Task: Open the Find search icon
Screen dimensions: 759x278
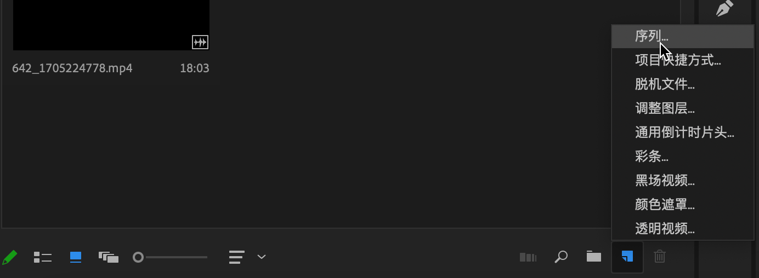Action: (x=561, y=257)
